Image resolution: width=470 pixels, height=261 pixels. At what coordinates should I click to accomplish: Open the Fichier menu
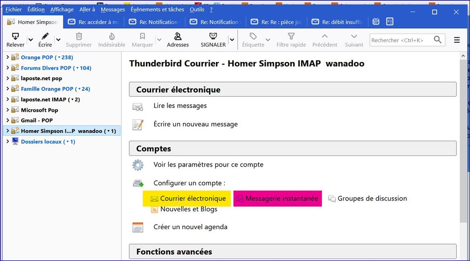14,9
